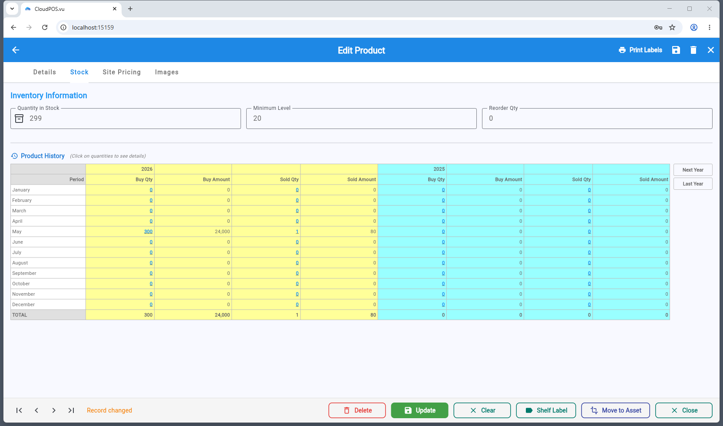Show Next Year history

tap(693, 170)
